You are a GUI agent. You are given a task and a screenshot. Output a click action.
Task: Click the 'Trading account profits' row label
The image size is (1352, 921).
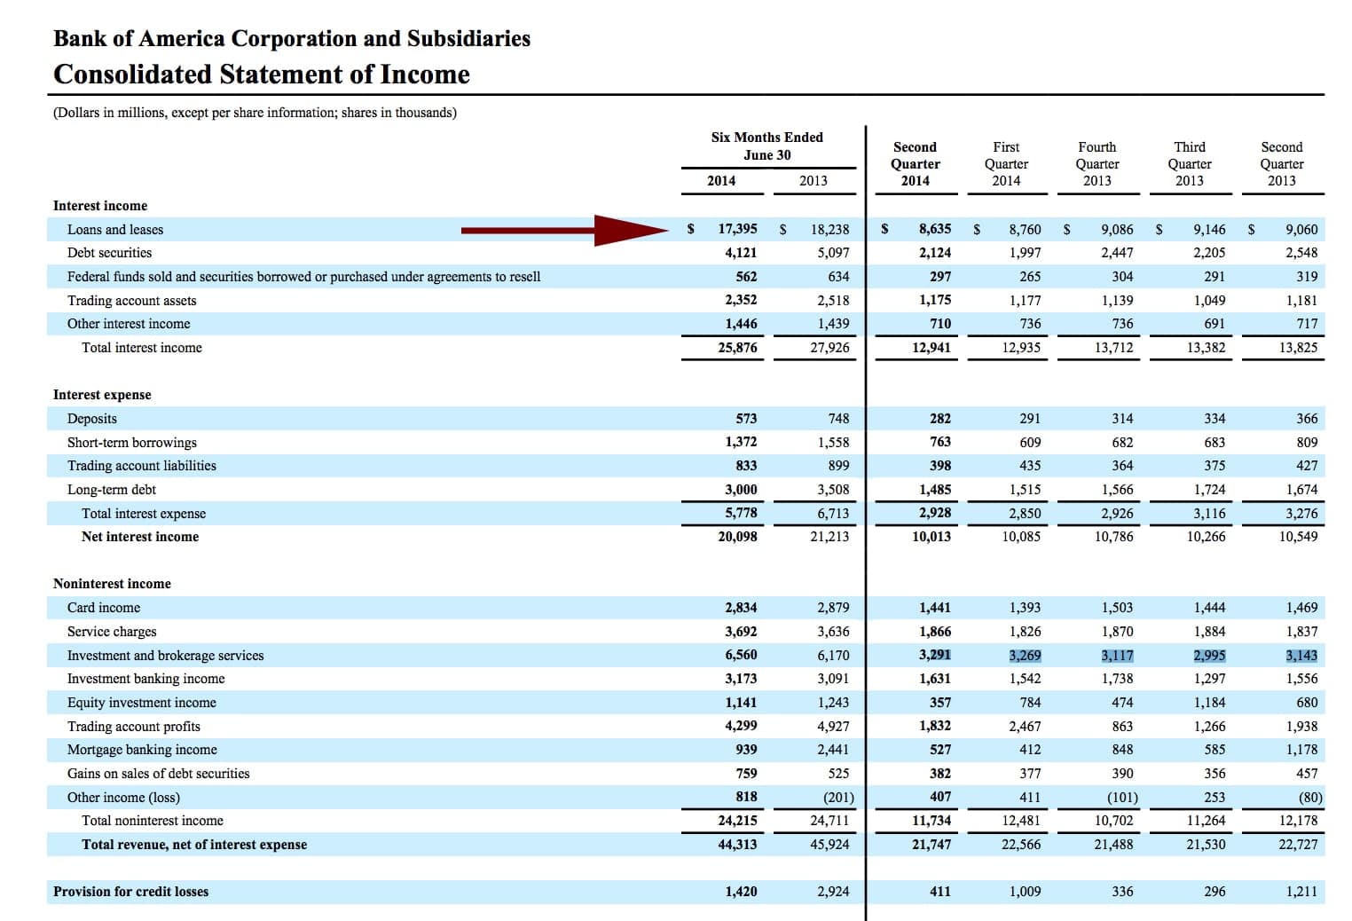tap(134, 727)
